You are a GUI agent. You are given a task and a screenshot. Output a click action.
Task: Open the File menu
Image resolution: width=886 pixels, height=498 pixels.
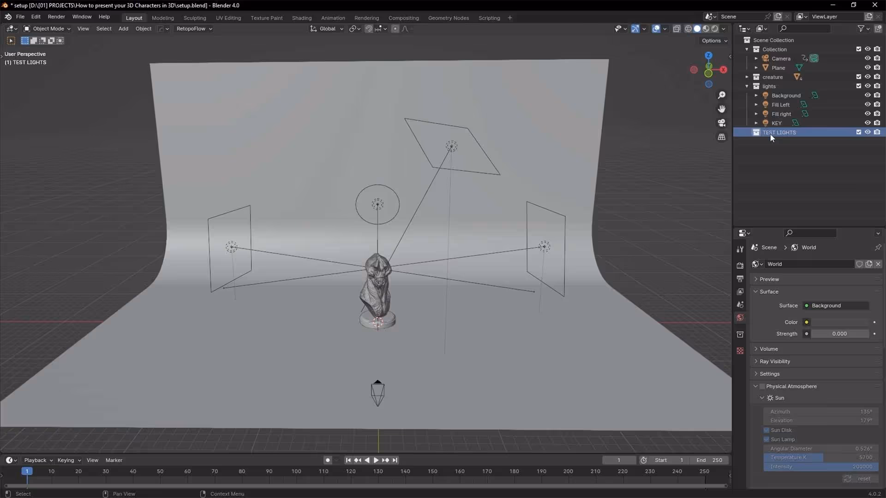click(x=20, y=17)
